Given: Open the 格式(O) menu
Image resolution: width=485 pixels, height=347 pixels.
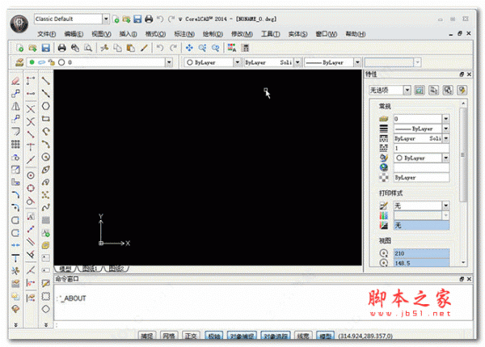Looking at the screenshot, I should coord(155,34).
